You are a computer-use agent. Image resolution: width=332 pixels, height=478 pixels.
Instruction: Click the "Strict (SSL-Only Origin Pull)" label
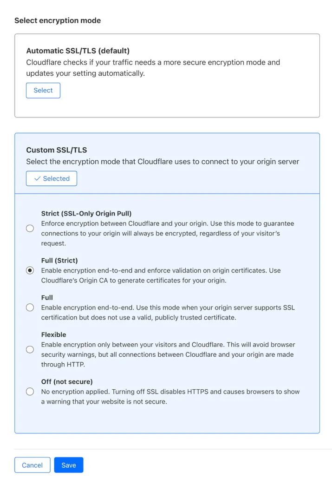(x=86, y=213)
